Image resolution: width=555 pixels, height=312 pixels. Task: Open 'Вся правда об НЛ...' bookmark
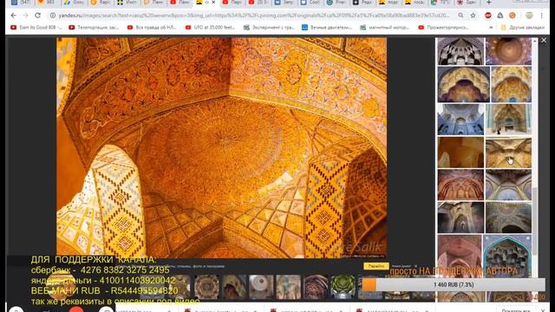[x=152, y=27]
